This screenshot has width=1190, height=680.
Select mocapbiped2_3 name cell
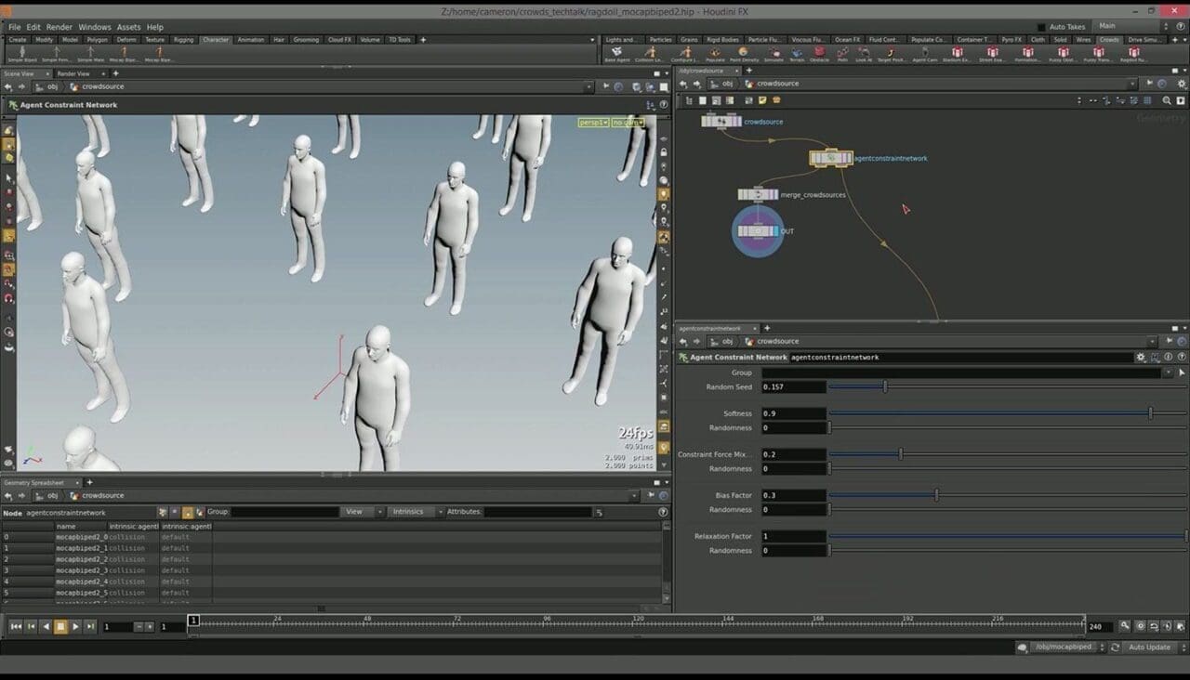point(81,570)
